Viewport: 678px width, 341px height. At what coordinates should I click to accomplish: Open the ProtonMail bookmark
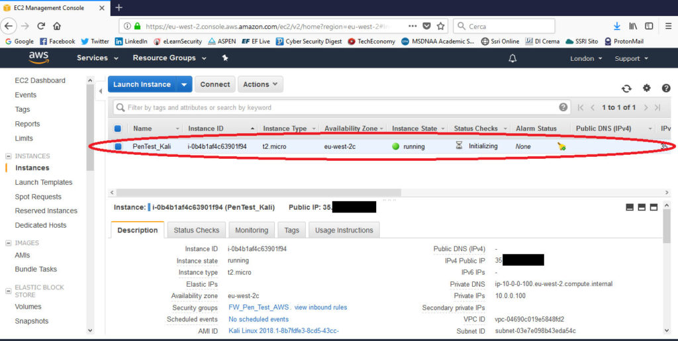tap(624, 42)
